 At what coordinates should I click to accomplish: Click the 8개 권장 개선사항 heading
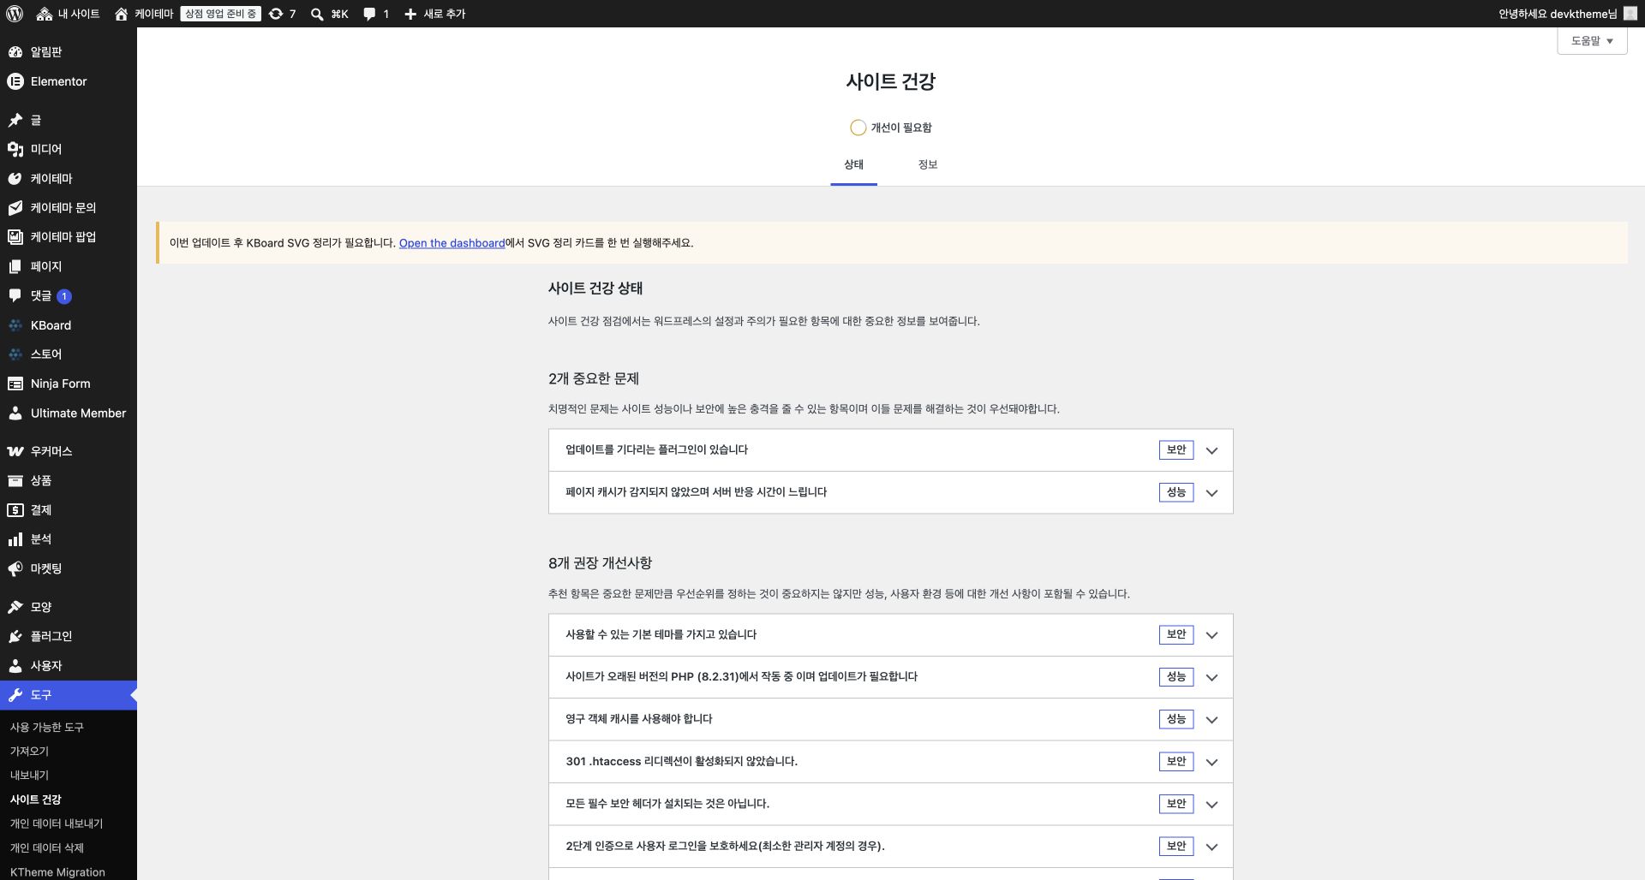[x=600, y=563]
